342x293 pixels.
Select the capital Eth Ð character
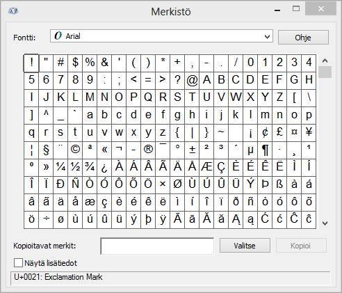point(60,185)
